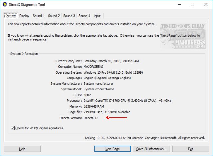213x156 pixels.
Task: Click the DirectX Diagnostic Tool title icon
Action: (5, 4)
